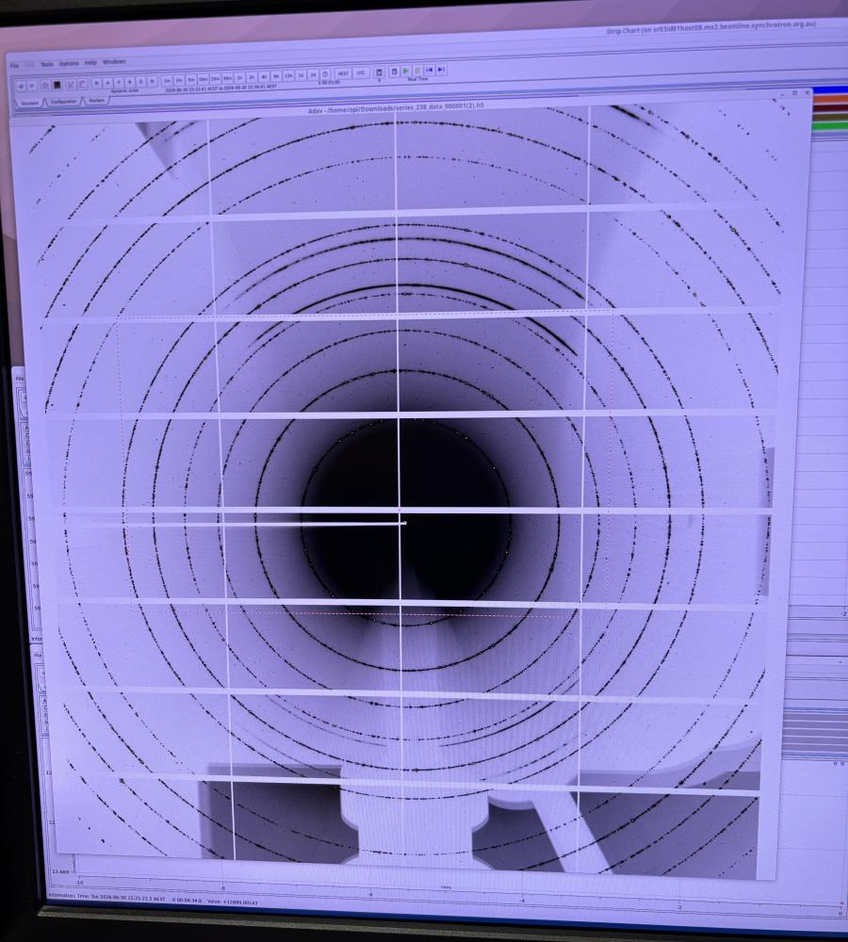
Task: Click the Information Time status bar text
Action: (107, 898)
